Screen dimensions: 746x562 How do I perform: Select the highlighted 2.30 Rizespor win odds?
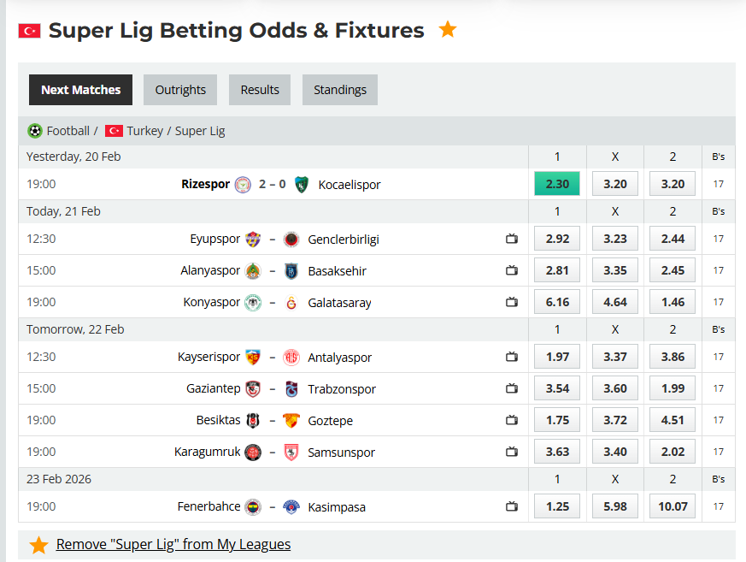coord(556,184)
